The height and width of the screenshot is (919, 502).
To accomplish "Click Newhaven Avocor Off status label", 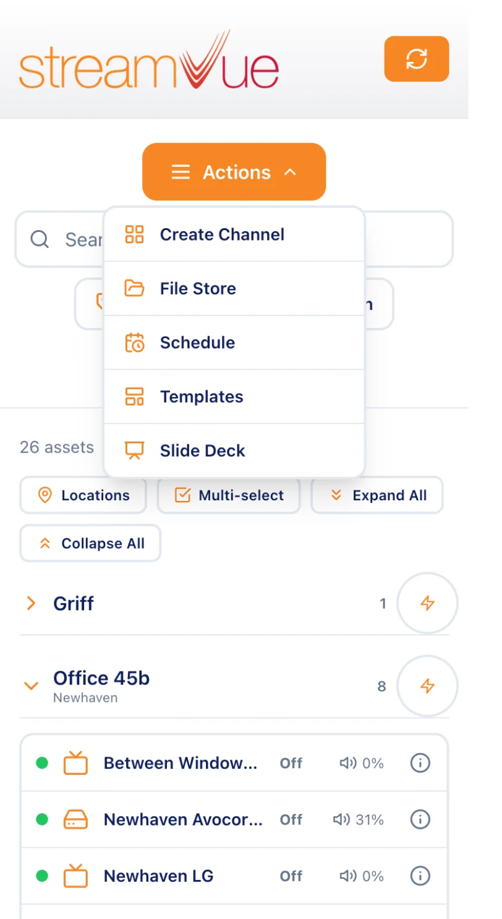I will [x=291, y=819].
